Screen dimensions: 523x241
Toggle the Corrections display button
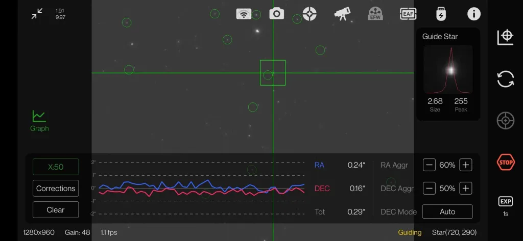(x=56, y=188)
